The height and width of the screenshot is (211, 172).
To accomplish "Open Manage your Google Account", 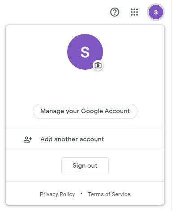I will click(85, 111).
